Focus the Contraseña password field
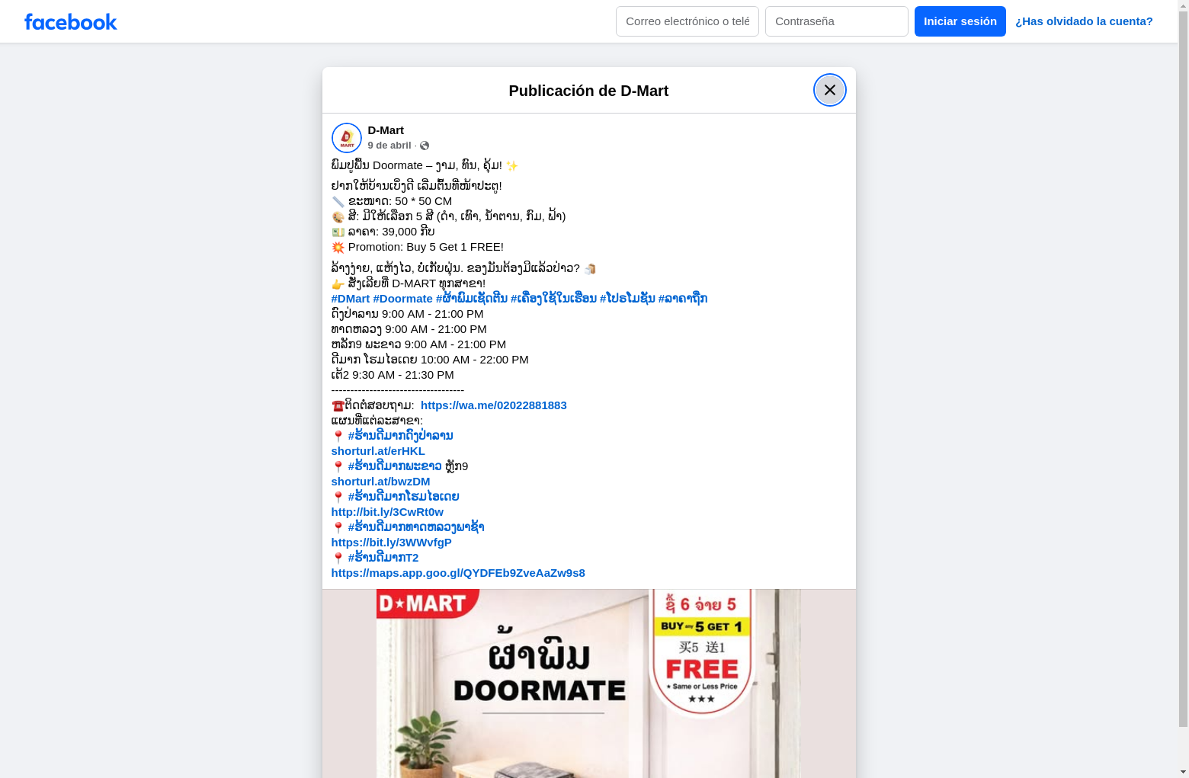Viewport: 1189px width, 778px height. pyautogui.click(x=836, y=21)
